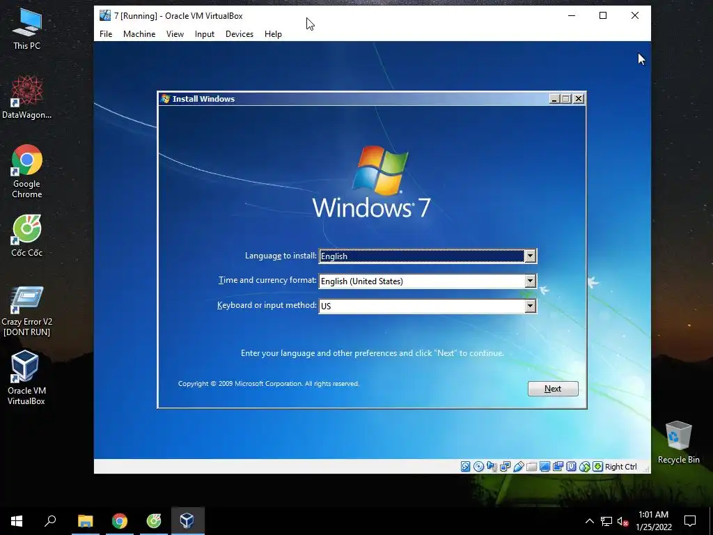Click the network adapter indicator icon
This screenshot has width=713, height=535.
tap(506, 466)
